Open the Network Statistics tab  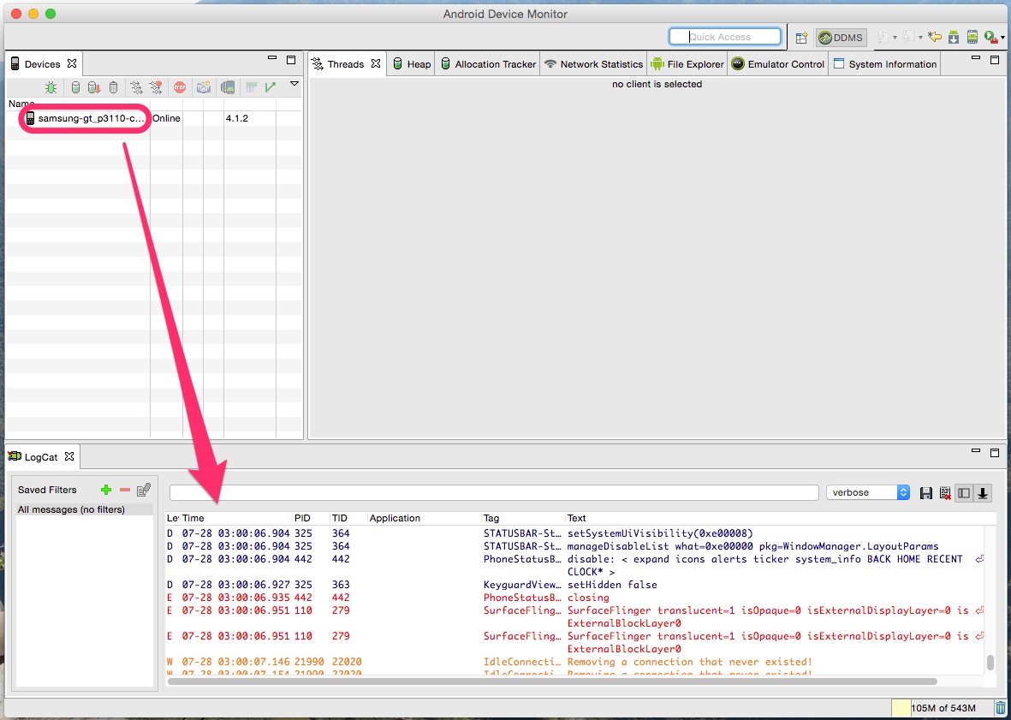coord(593,64)
